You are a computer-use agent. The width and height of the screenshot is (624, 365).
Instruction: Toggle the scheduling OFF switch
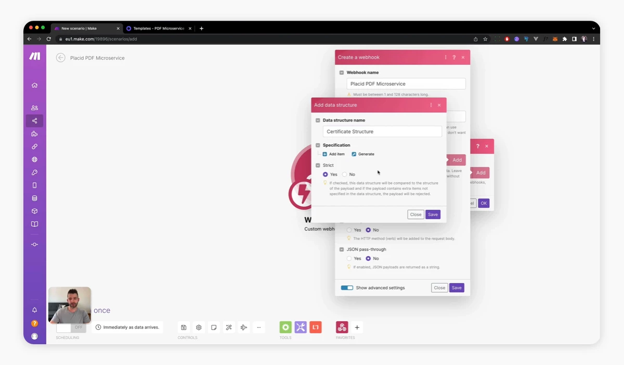pyautogui.click(x=70, y=328)
